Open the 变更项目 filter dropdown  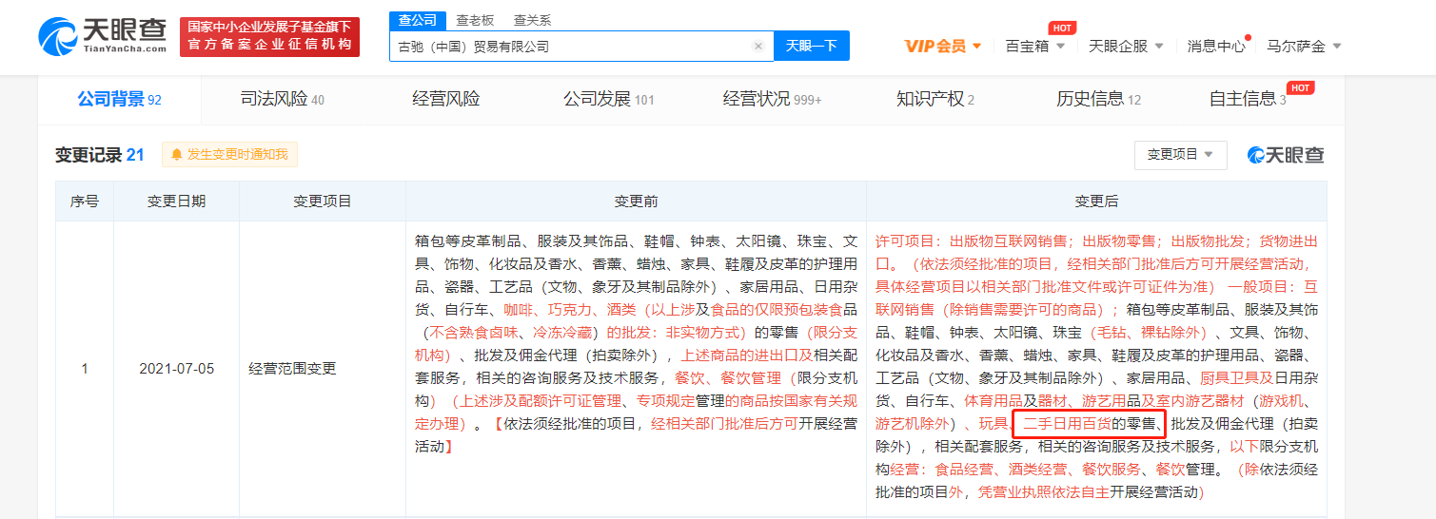click(1180, 155)
